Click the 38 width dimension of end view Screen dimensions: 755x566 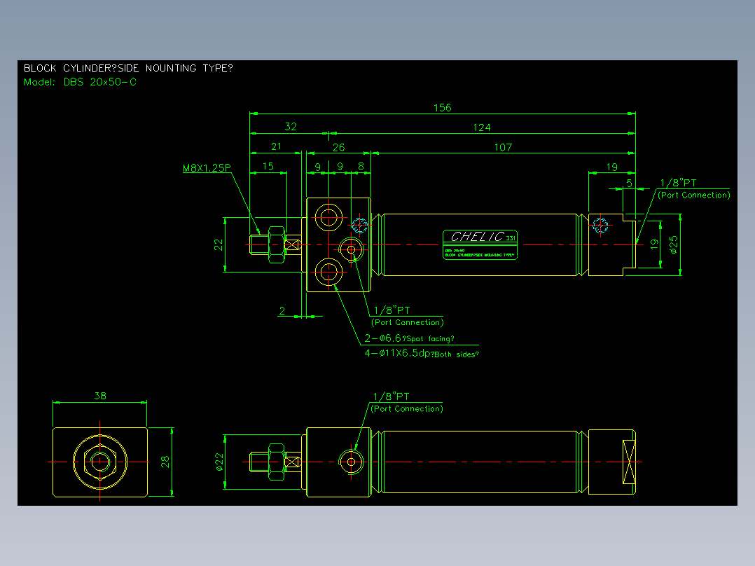pyautogui.click(x=100, y=396)
